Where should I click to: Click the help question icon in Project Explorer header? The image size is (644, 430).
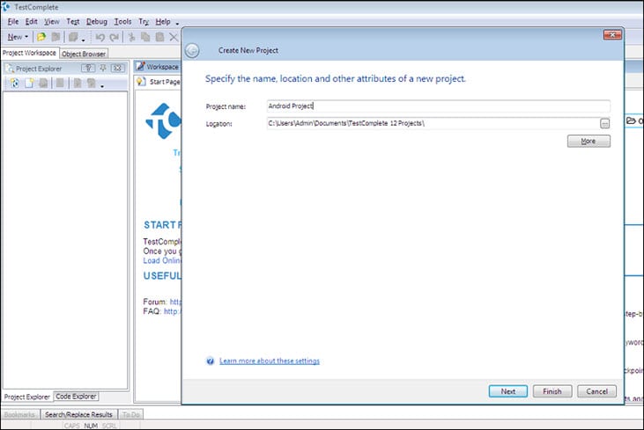88,68
